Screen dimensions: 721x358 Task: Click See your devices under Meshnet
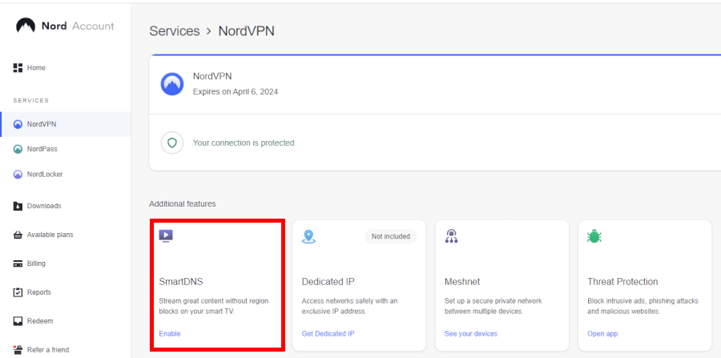click(x=471, y=334)
